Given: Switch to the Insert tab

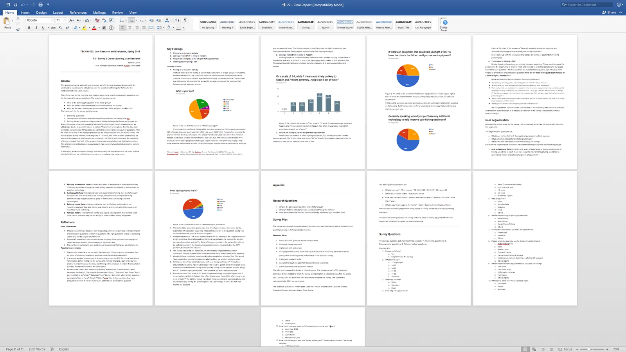Looking at the screenshot, I should pyautogui.click(x=25, y=13).
